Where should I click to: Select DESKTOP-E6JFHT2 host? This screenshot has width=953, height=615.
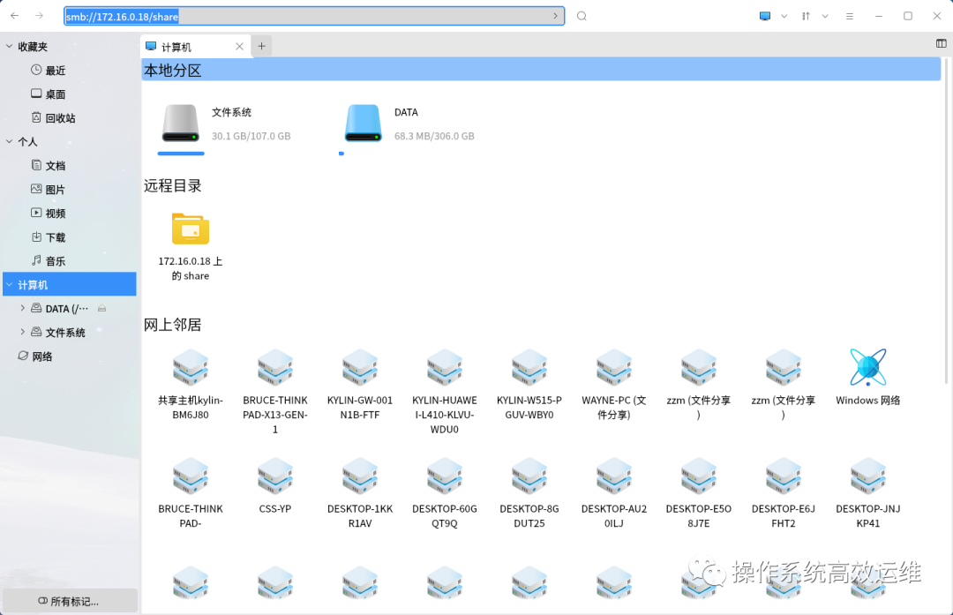pyautogui.click(x=784, y=493)
